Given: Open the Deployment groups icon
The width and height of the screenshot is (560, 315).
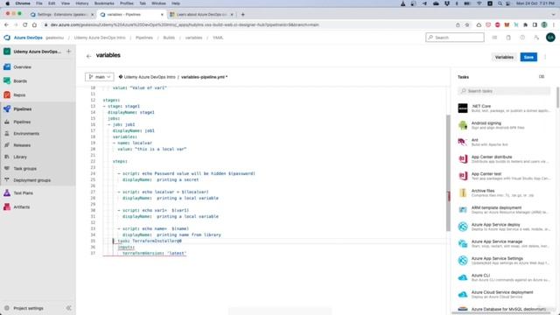Looking at the screenshot, I should pyautogui.click(x=7, y=180).
